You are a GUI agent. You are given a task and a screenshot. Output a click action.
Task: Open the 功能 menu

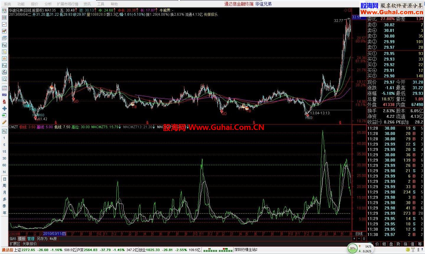click(x=21, y=4)
